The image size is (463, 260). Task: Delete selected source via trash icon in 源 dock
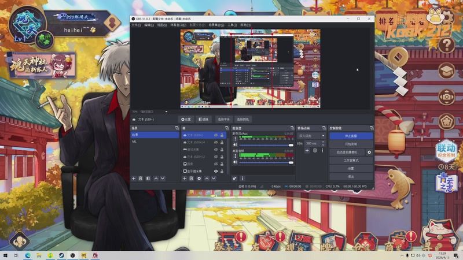pos(192,179)
